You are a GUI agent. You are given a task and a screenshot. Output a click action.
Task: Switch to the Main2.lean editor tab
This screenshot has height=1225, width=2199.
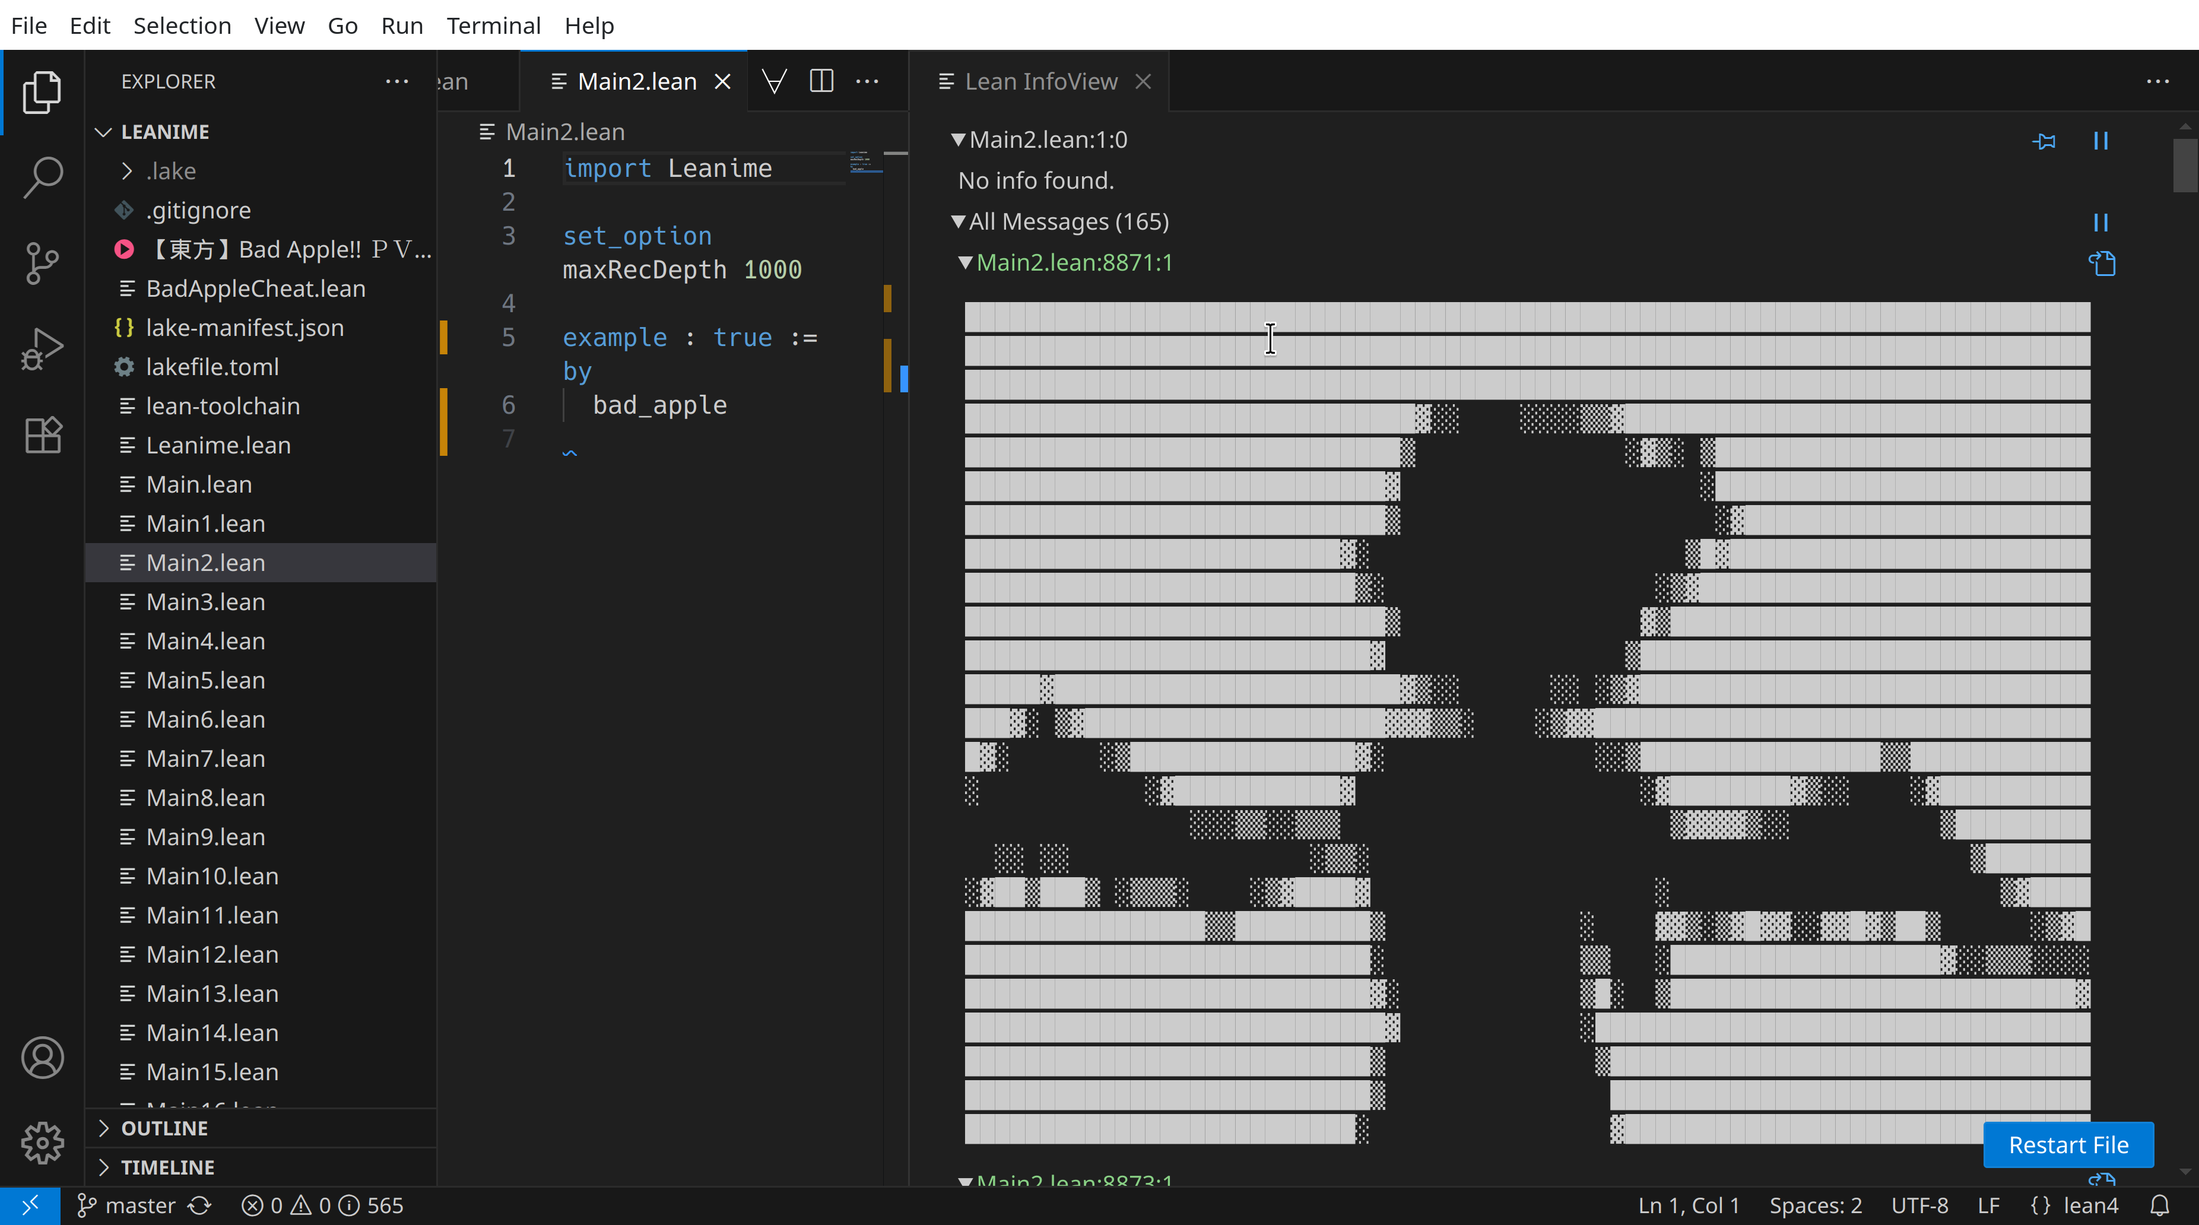click(633, 81)
